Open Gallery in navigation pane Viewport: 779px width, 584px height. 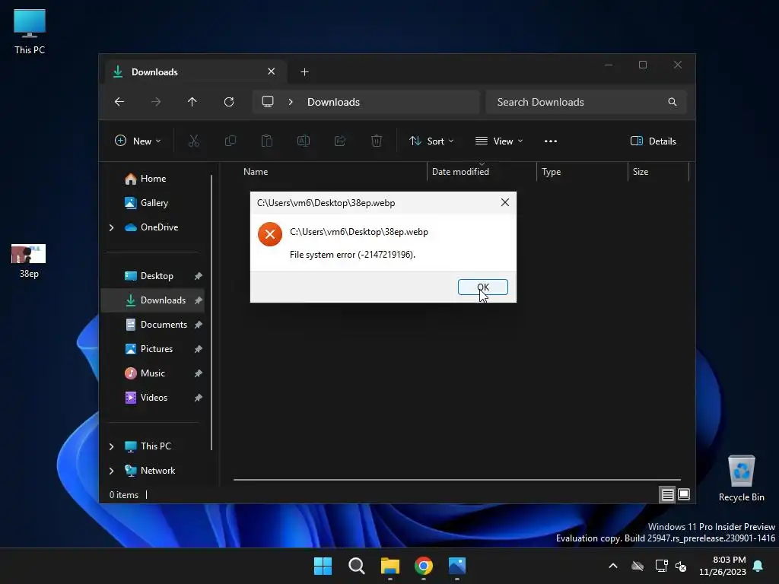[154, 203]
